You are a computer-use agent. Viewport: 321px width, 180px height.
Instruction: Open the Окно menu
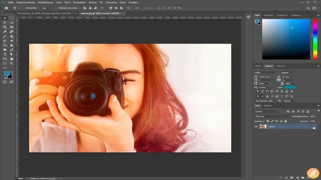(x=122, y=2)
